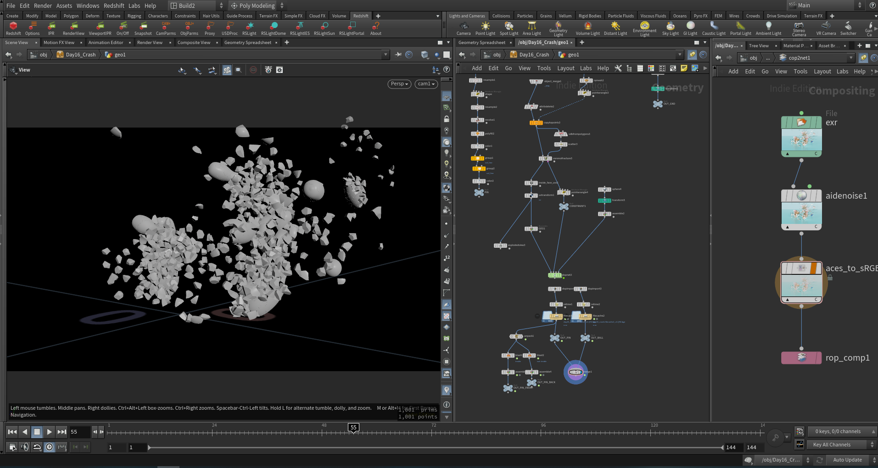Click the ObjParms shelf tool

189,28
